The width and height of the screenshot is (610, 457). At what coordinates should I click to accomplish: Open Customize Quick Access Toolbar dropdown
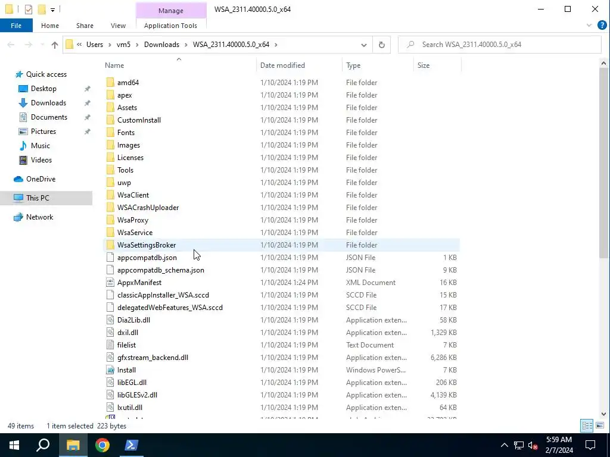pyautogui.click(x=52, y=10)
